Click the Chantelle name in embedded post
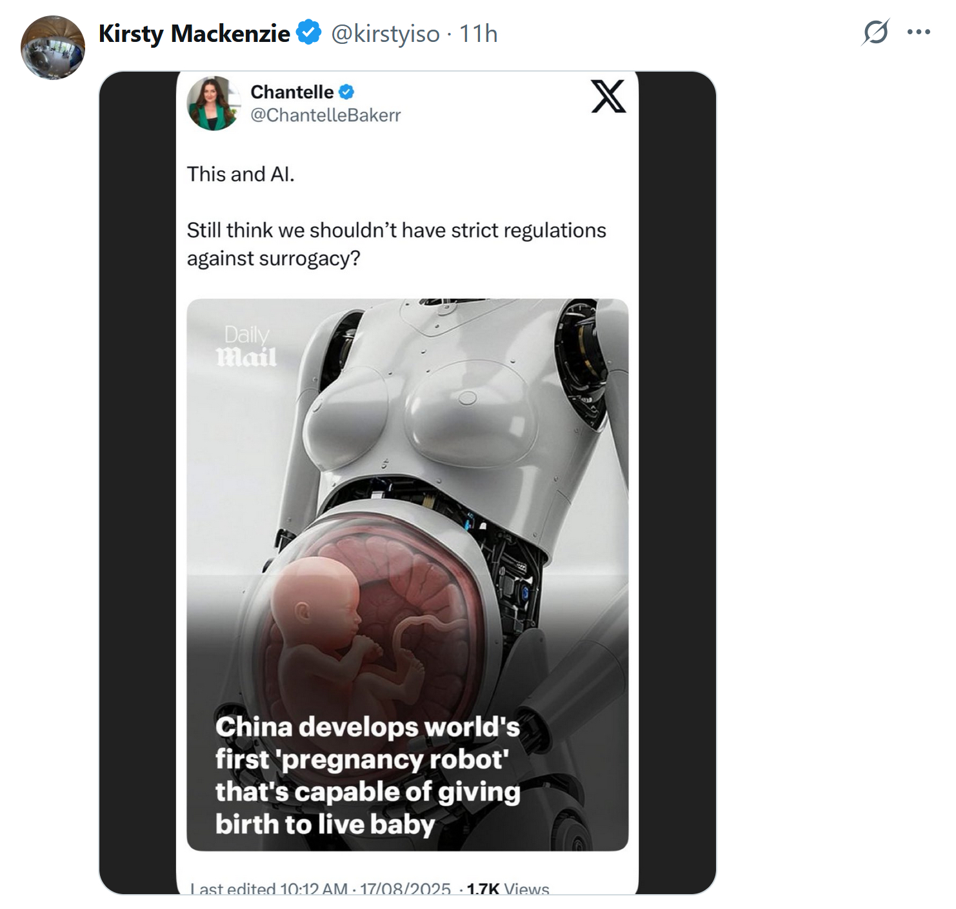This screenshot has width=956, height=909. click(x=292, y=92)
